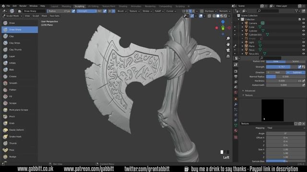Select the Fill brush
Screen dimensions: 307x172
pos(20,97)
